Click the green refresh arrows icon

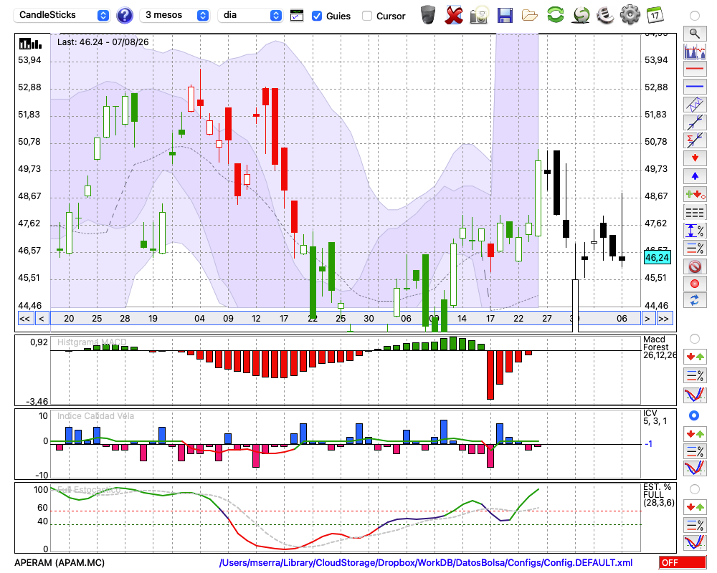coord(555,15)
